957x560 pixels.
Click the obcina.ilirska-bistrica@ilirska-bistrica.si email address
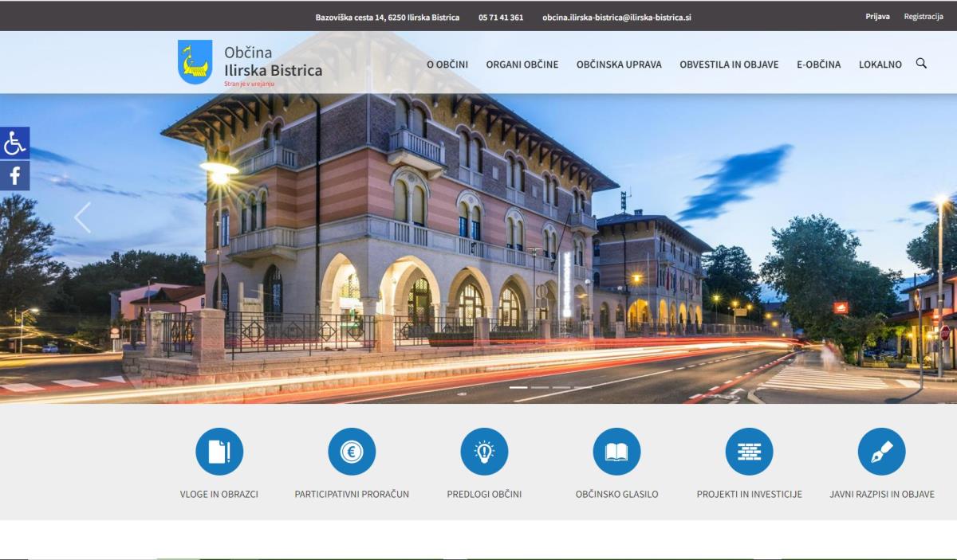[x=616, y=17]
